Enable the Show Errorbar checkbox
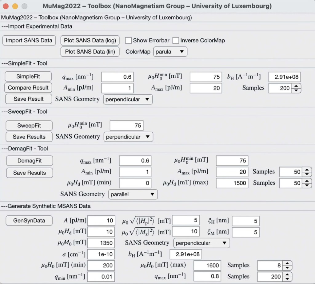Image resolution: width=315 pixels, height=284 pixels. [x=129, y=40]
